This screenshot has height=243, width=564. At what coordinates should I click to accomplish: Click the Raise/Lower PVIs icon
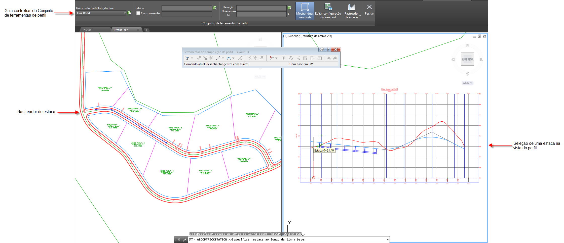(255, 58)
